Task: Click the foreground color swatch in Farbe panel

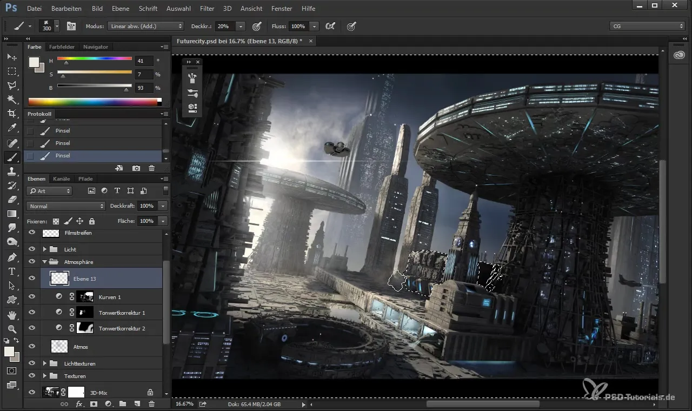Action: (34, 62)
